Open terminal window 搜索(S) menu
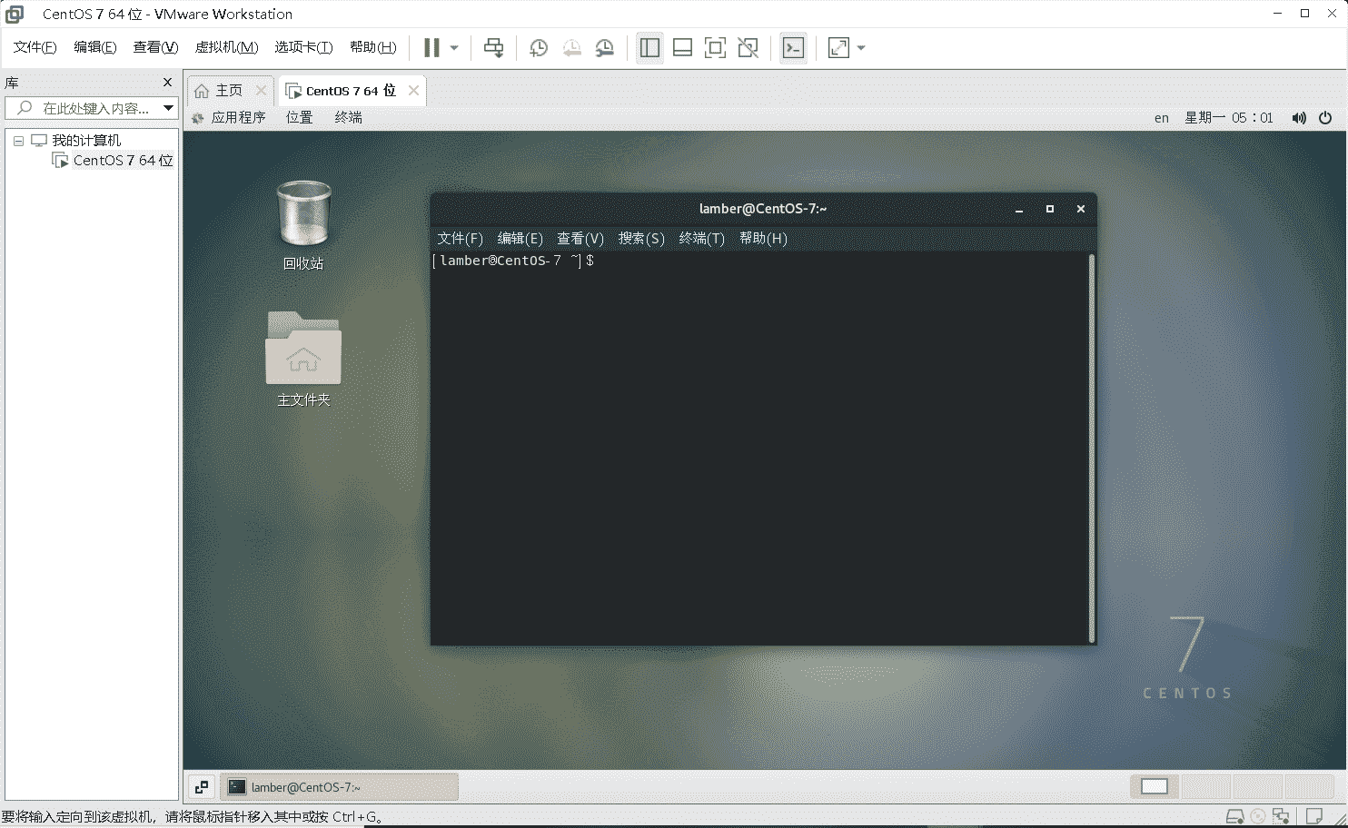 [x=641, y=239]
